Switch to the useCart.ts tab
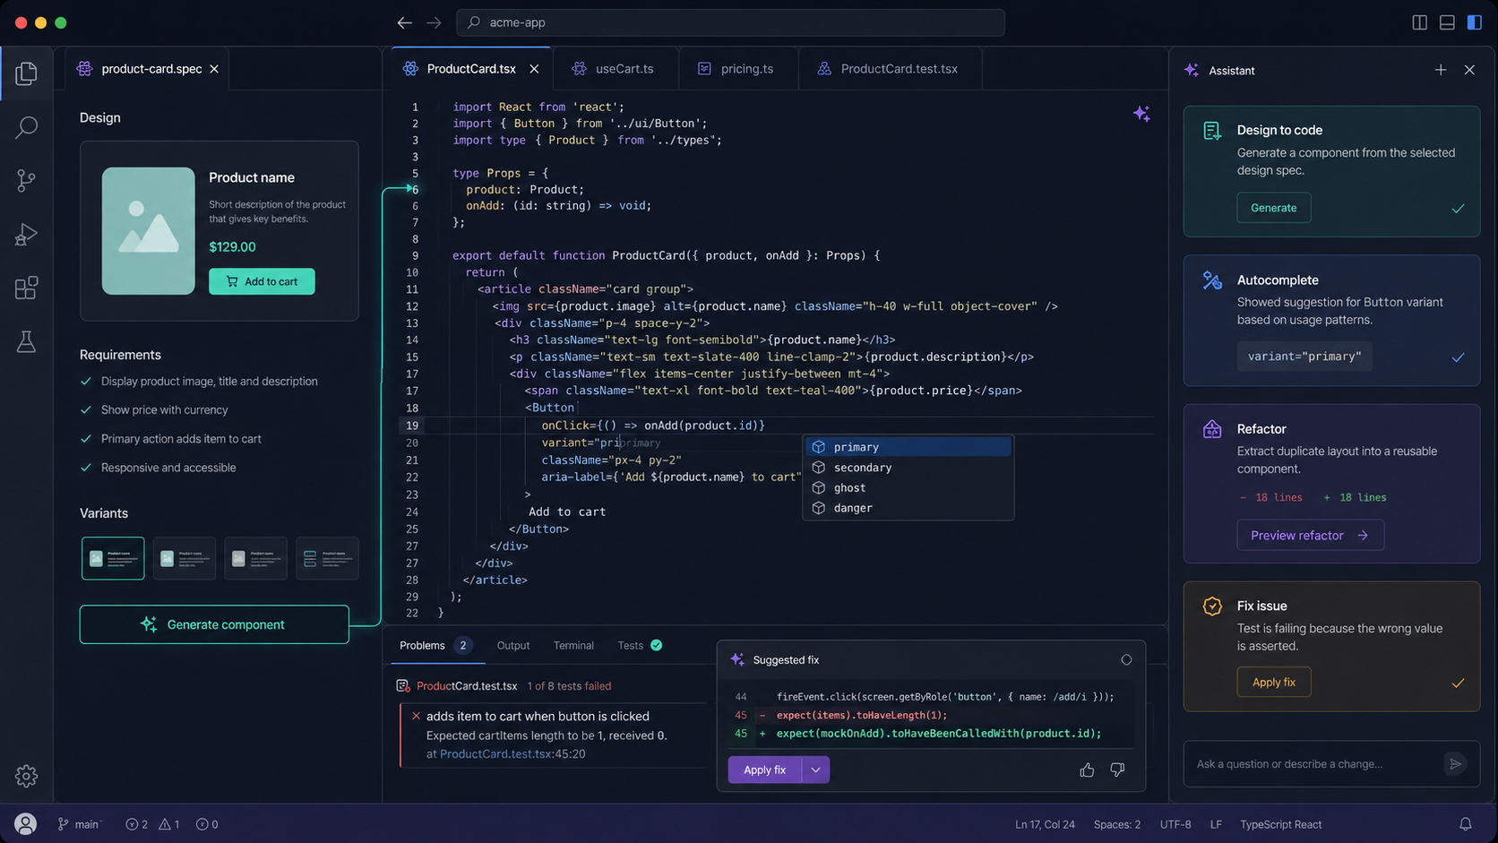The image size is (1498, 843). (615, 69)
